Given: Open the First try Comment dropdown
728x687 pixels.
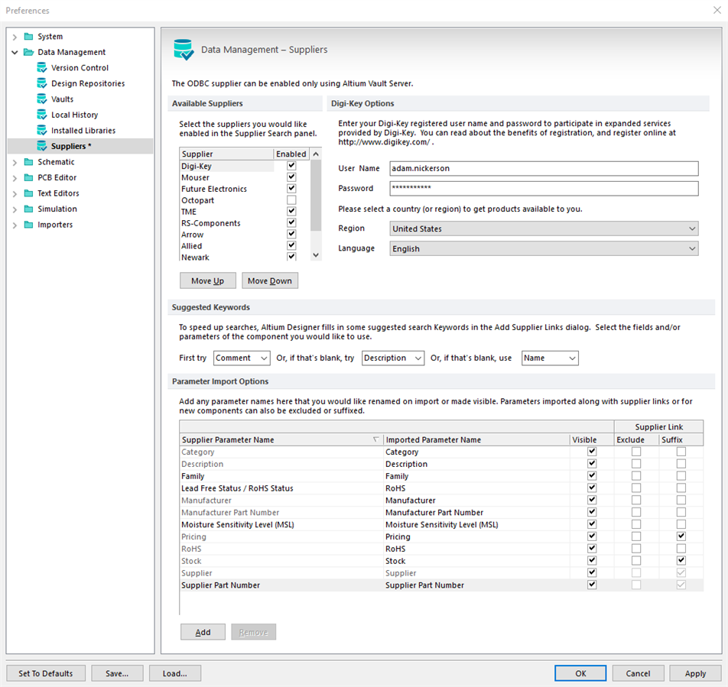Looking at the screenshot, I should coord(242,358).
